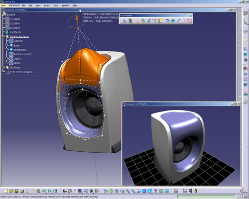Image resolution: width=249 pixels, height=199 pixels.
Task: Collapse the Styling Surfaces tree node
Action: coord(3,36)
